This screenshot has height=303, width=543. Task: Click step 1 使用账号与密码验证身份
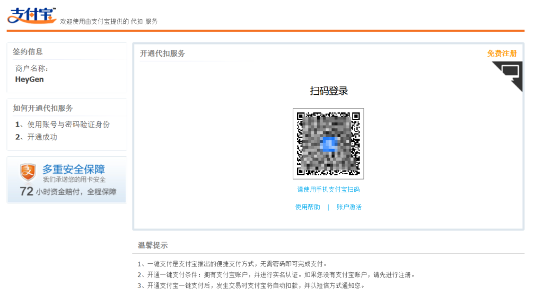(63, 124)
